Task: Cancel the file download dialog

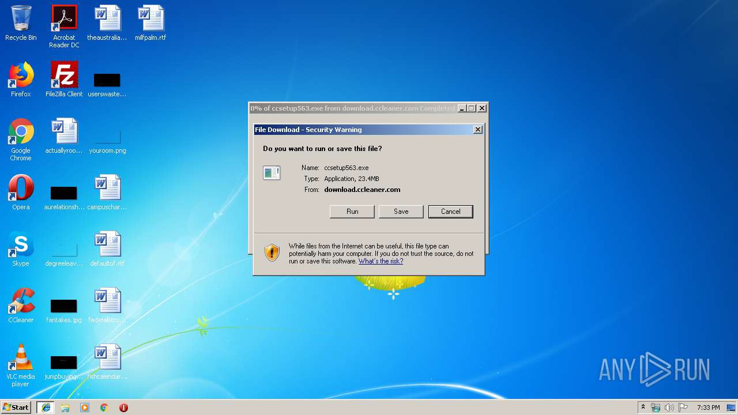Action: 451,212
